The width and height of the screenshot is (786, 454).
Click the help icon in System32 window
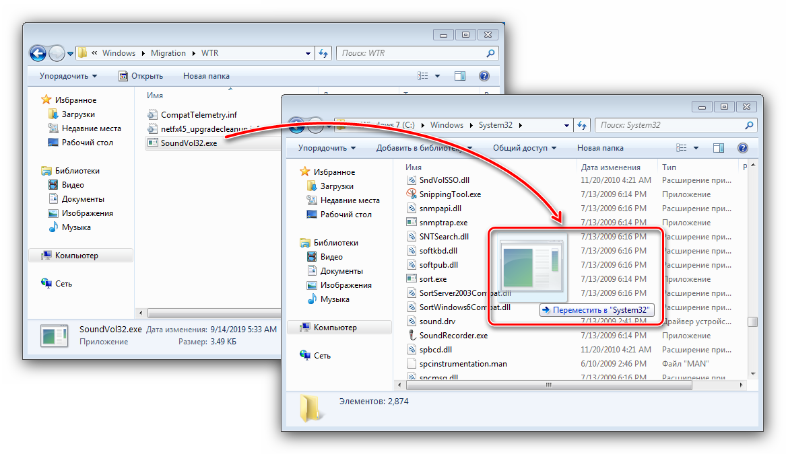tap(743, 148)
